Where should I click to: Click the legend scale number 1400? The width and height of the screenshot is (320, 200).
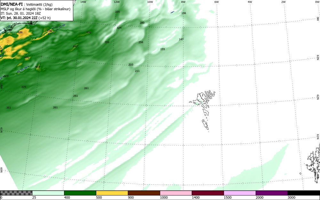click(x=196, y=197)
